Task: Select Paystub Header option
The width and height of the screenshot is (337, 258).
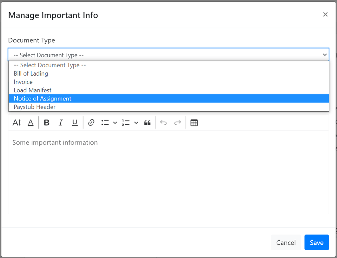Action: pyautogui.click(x=169, y=107)
